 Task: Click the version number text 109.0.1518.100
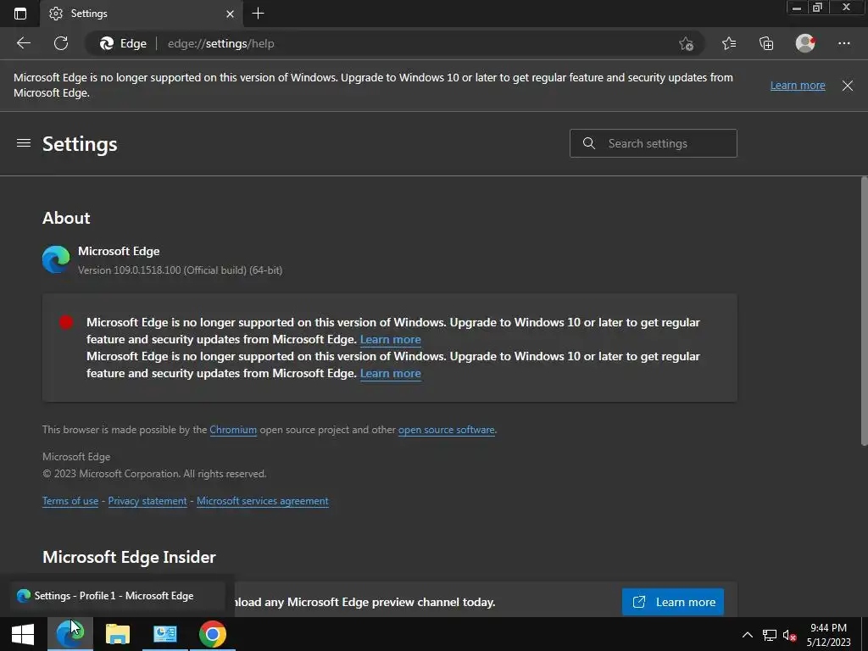pos(147,270)
